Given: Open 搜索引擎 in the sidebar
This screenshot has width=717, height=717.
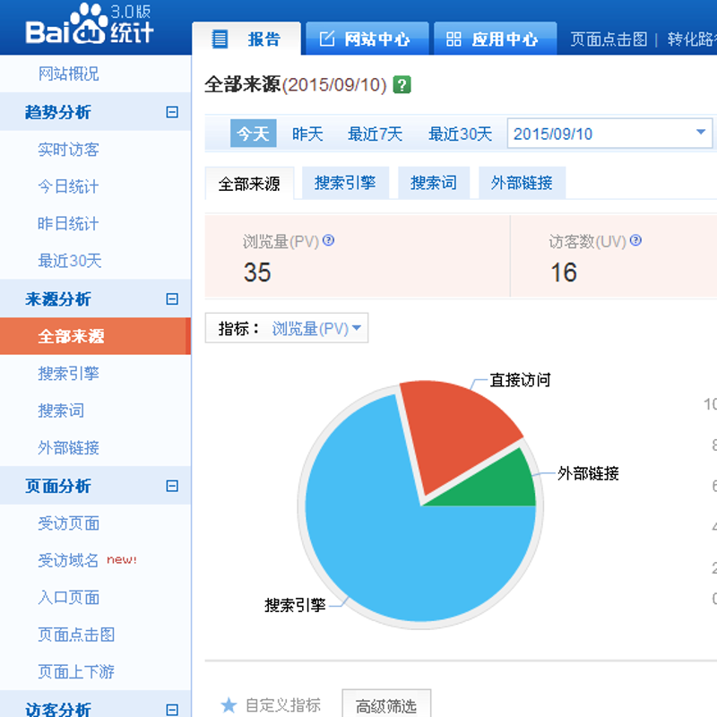Looking at the screenshot, I should tap(68, 374).
